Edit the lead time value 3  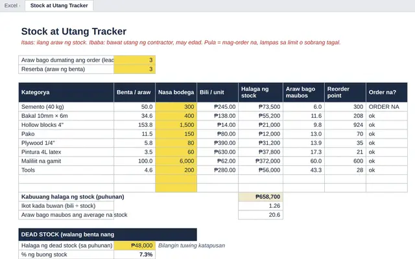pos(134,60)
